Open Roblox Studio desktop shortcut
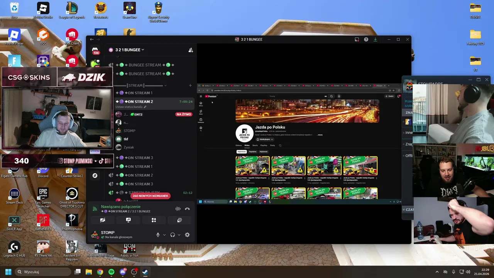 click(43, 10)
